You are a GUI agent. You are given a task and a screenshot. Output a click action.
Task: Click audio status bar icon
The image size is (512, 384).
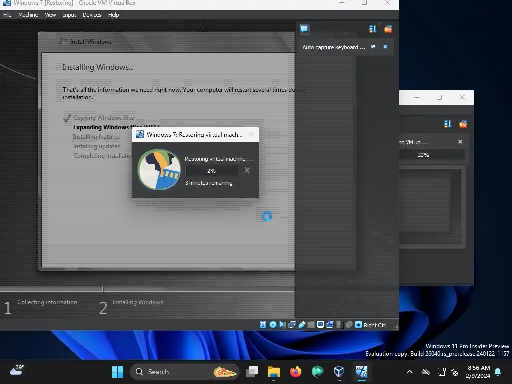pyautogui.click(x=283, y=324)
